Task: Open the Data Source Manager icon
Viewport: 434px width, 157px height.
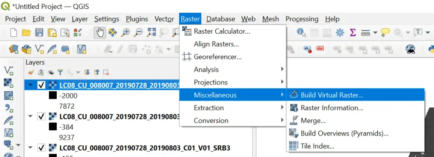Action: [x=14, y=49]
